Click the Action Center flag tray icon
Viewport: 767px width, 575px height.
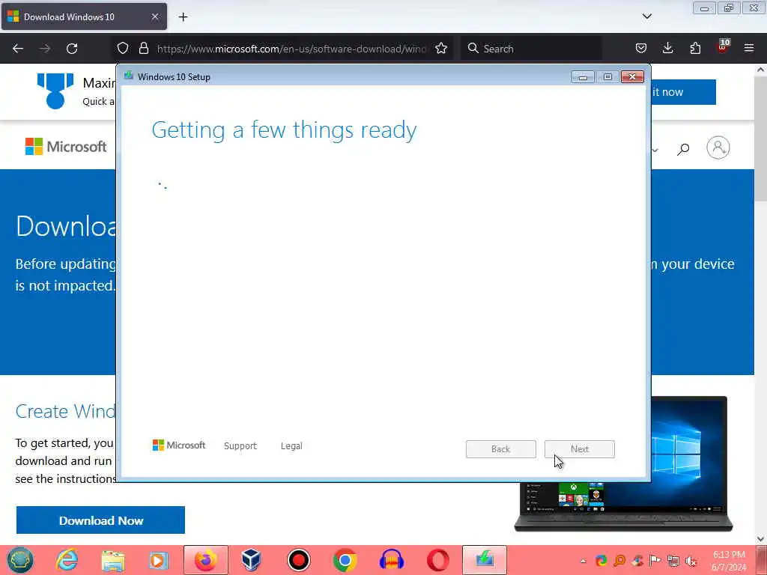point(655,561)
